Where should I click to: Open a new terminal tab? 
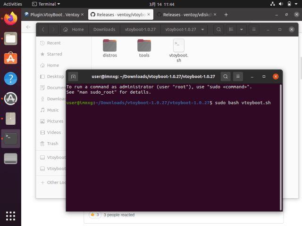(x=73, y=77)
